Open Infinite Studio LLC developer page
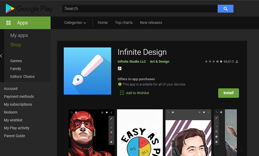The height and width of the screenshot is (156, 259). pos(132,61)
